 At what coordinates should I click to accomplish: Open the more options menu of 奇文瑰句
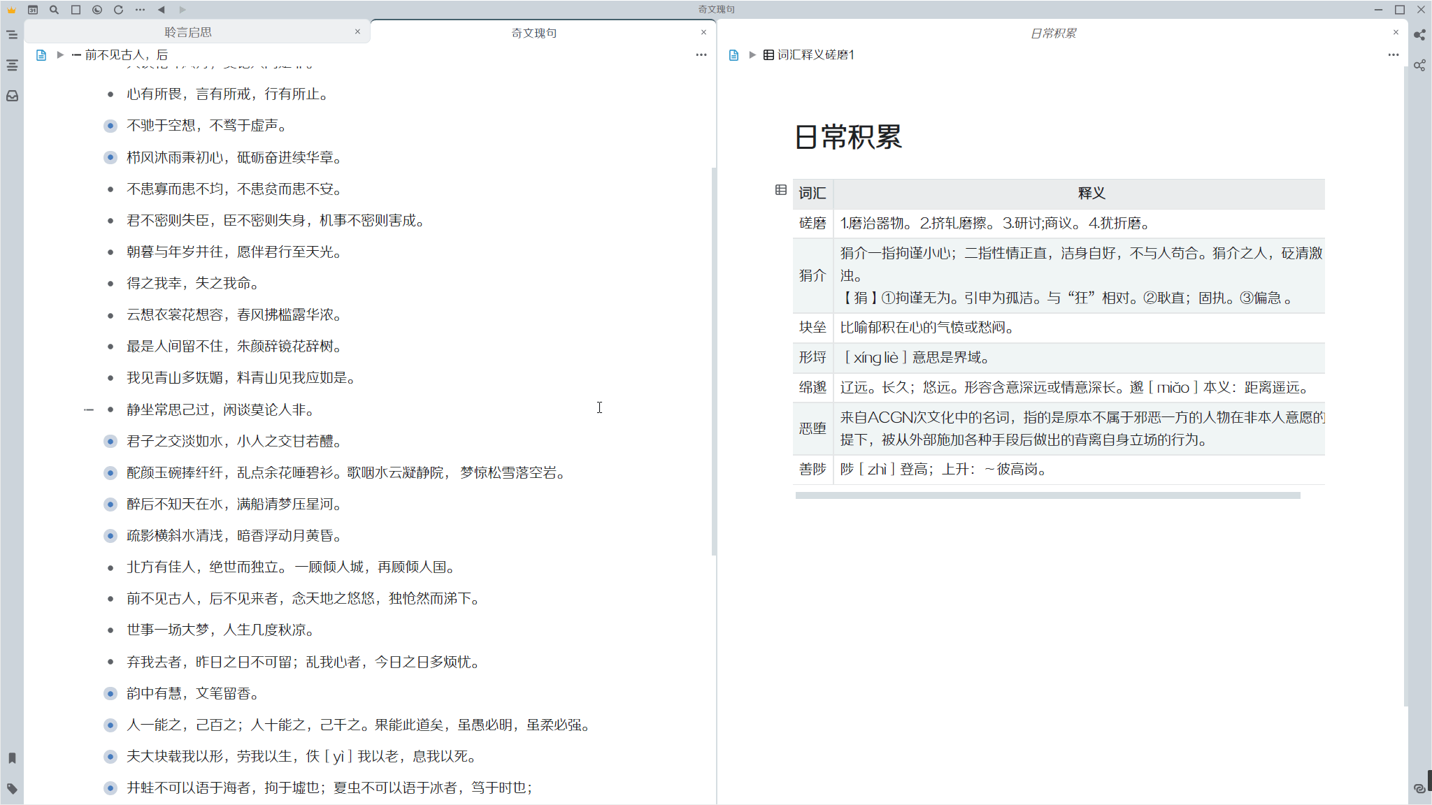[701, 55]
